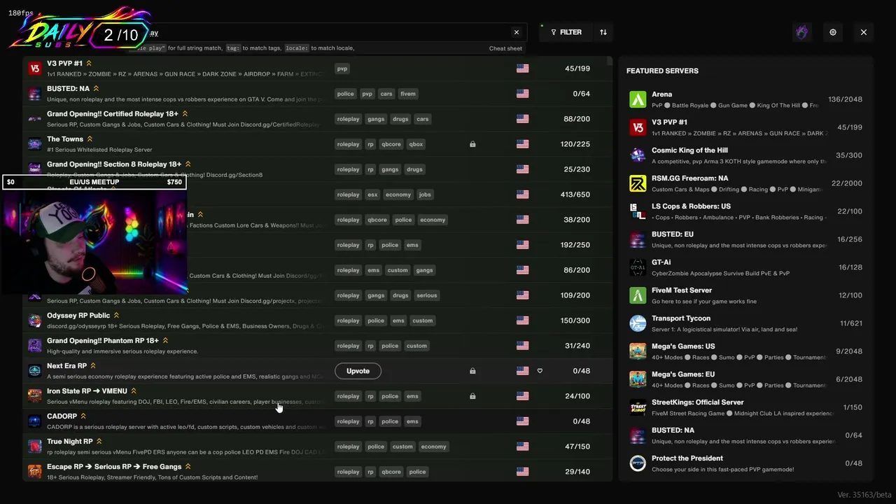
Task: Open the Cheat sheet link
Action: (505, 48)
